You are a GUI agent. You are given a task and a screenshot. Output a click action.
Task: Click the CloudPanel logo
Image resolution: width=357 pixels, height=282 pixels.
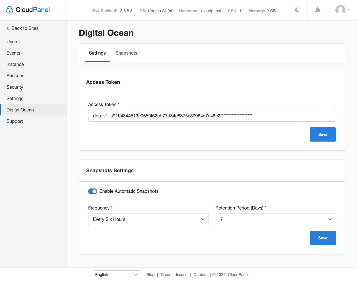coord(28,10)
